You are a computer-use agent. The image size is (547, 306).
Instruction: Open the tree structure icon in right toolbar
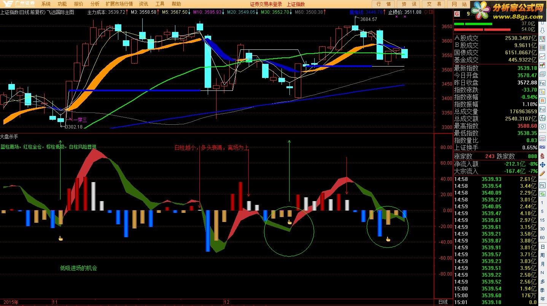point(542,92)
